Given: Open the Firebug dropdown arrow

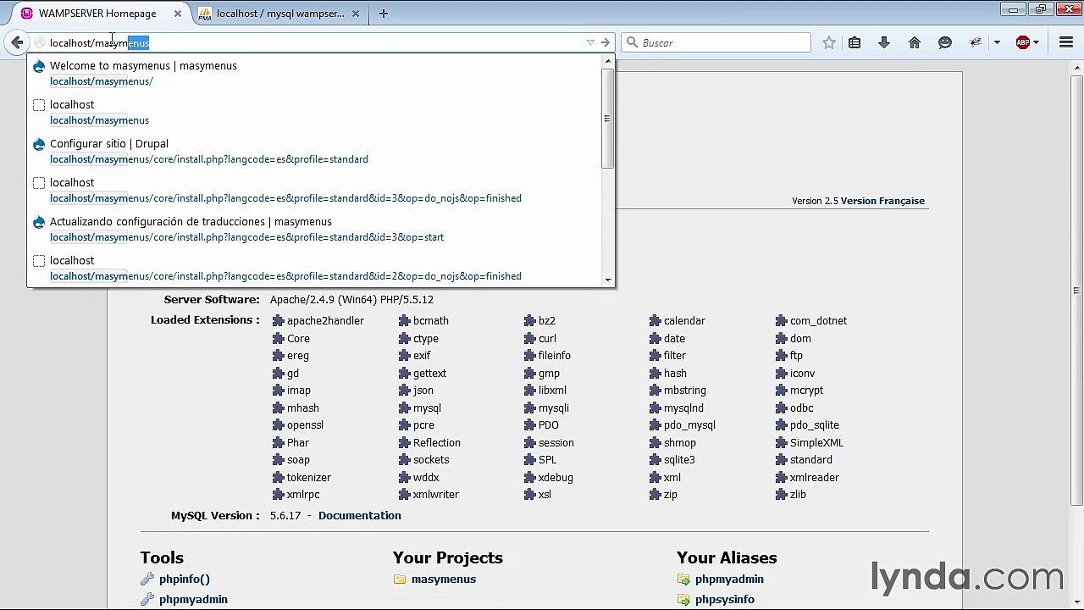Looking at the screenshot, I should [997, 42].
